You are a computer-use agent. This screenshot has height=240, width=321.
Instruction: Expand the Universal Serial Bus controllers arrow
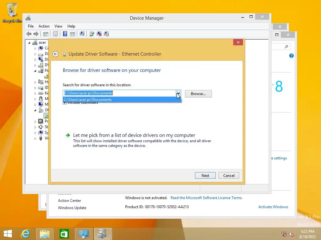pyautogui.click(x=35, y=138)
